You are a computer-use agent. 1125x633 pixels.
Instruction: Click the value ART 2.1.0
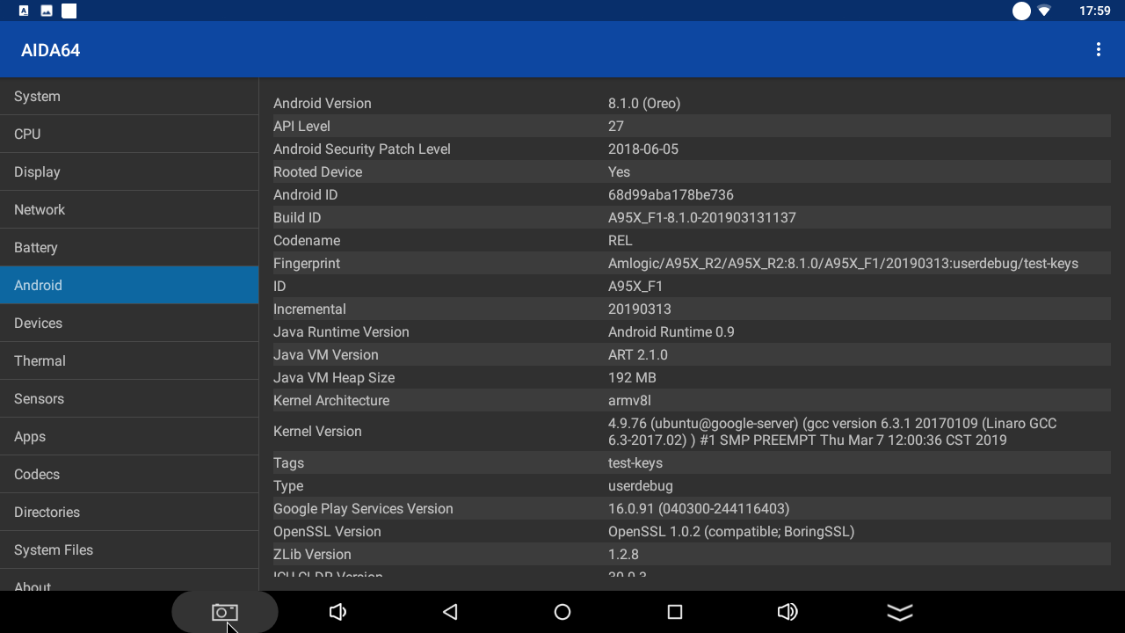[x=638, y=355]
